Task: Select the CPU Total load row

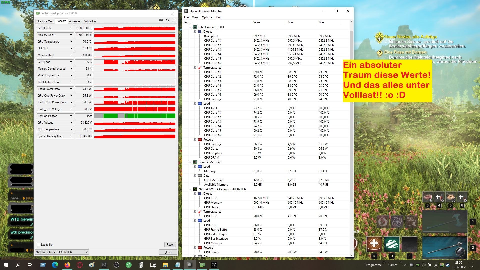Action: (x=266, y=108)
